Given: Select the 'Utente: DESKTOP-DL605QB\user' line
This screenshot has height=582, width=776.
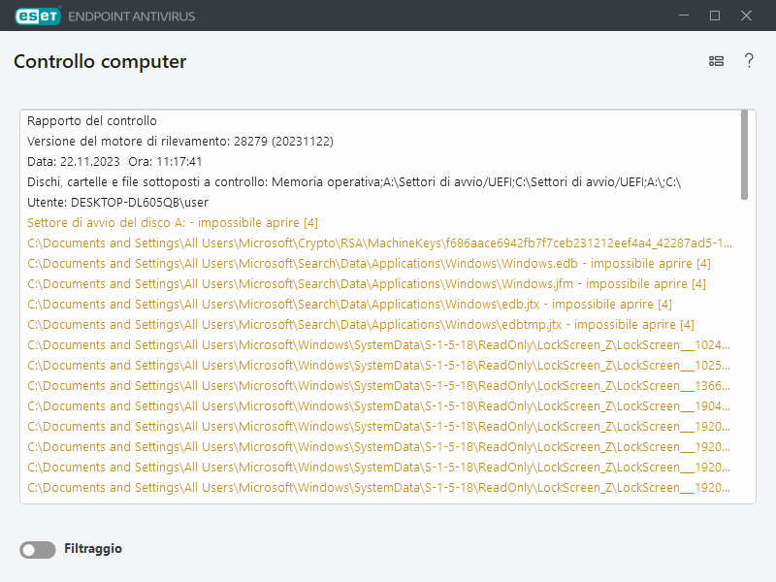Looking at the screenshot, I should tap(117, 203).
